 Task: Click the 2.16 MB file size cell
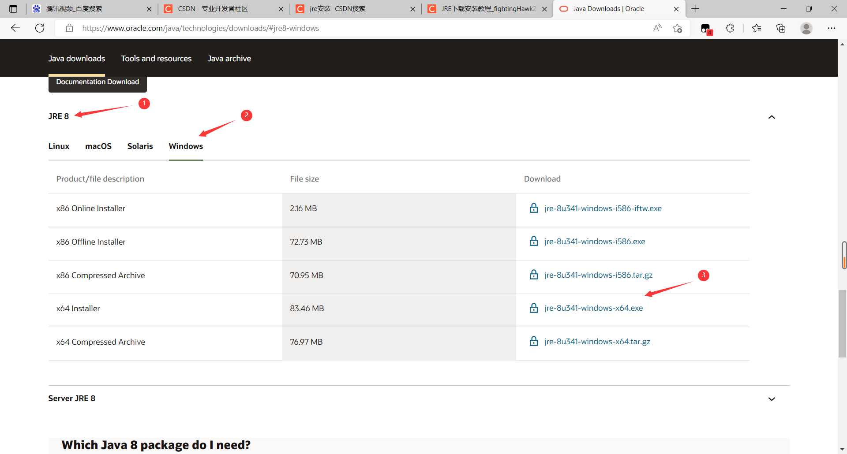[399, 210]
